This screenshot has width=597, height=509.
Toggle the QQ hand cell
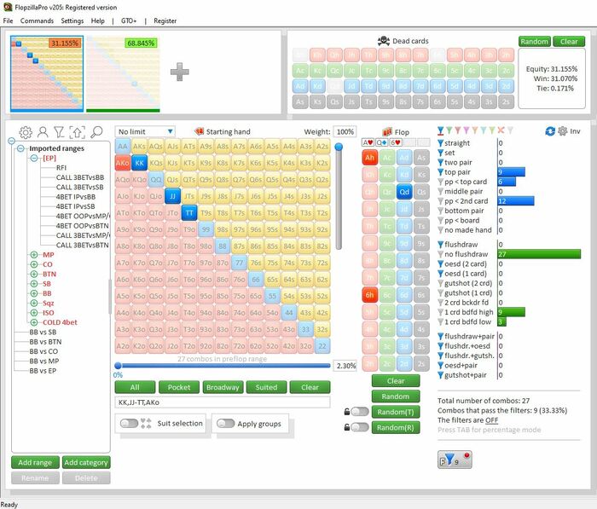(156, 180)
